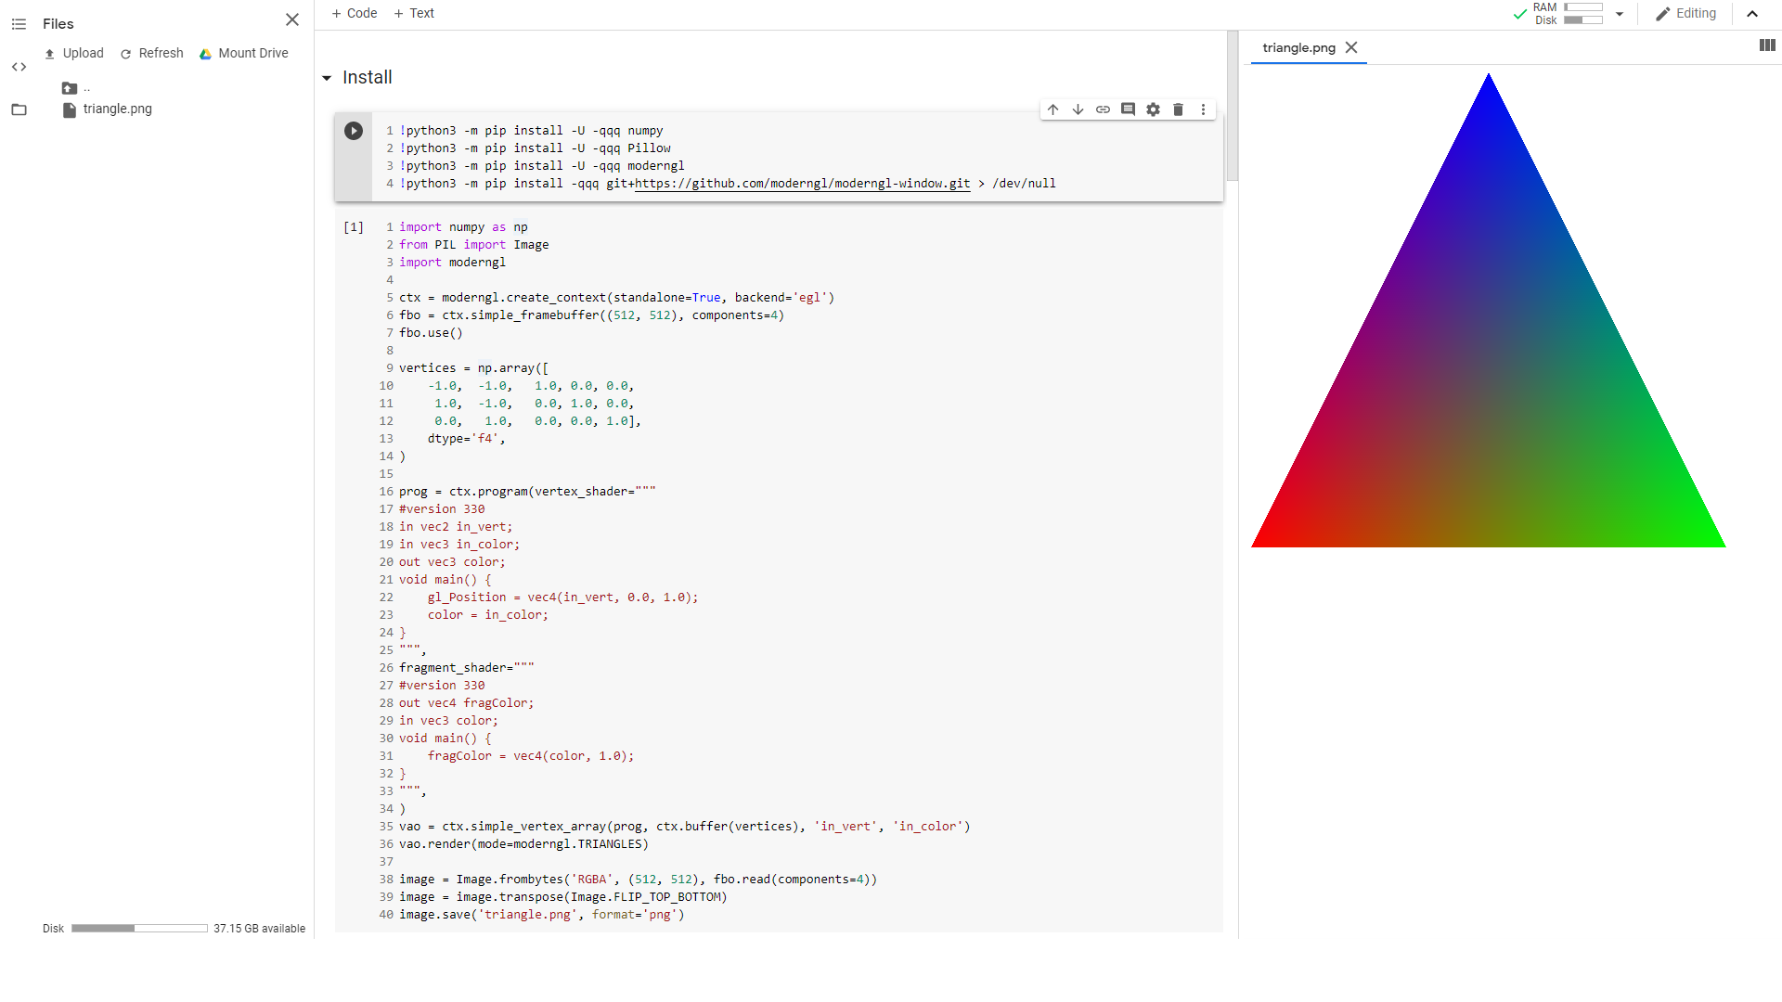1782x1002 pixels.
Task: Refresh the file browser
Action: point(151,53)
